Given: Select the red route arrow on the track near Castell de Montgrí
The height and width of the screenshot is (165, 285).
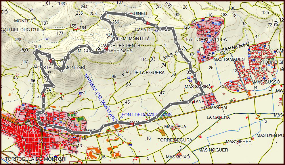Looking at the screenshot, I should point(51,60).
